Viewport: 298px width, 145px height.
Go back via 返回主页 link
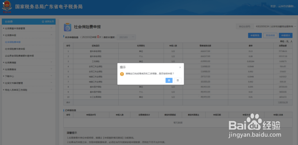(x=49, y=21)
